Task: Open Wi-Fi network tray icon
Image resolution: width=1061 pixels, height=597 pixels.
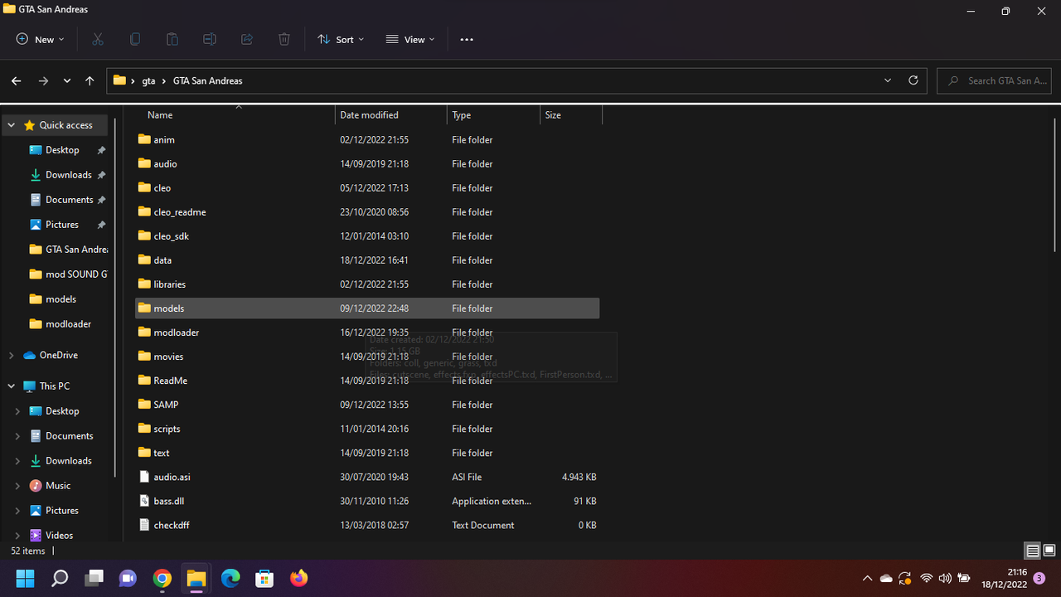Action: (x=927, y=578)
